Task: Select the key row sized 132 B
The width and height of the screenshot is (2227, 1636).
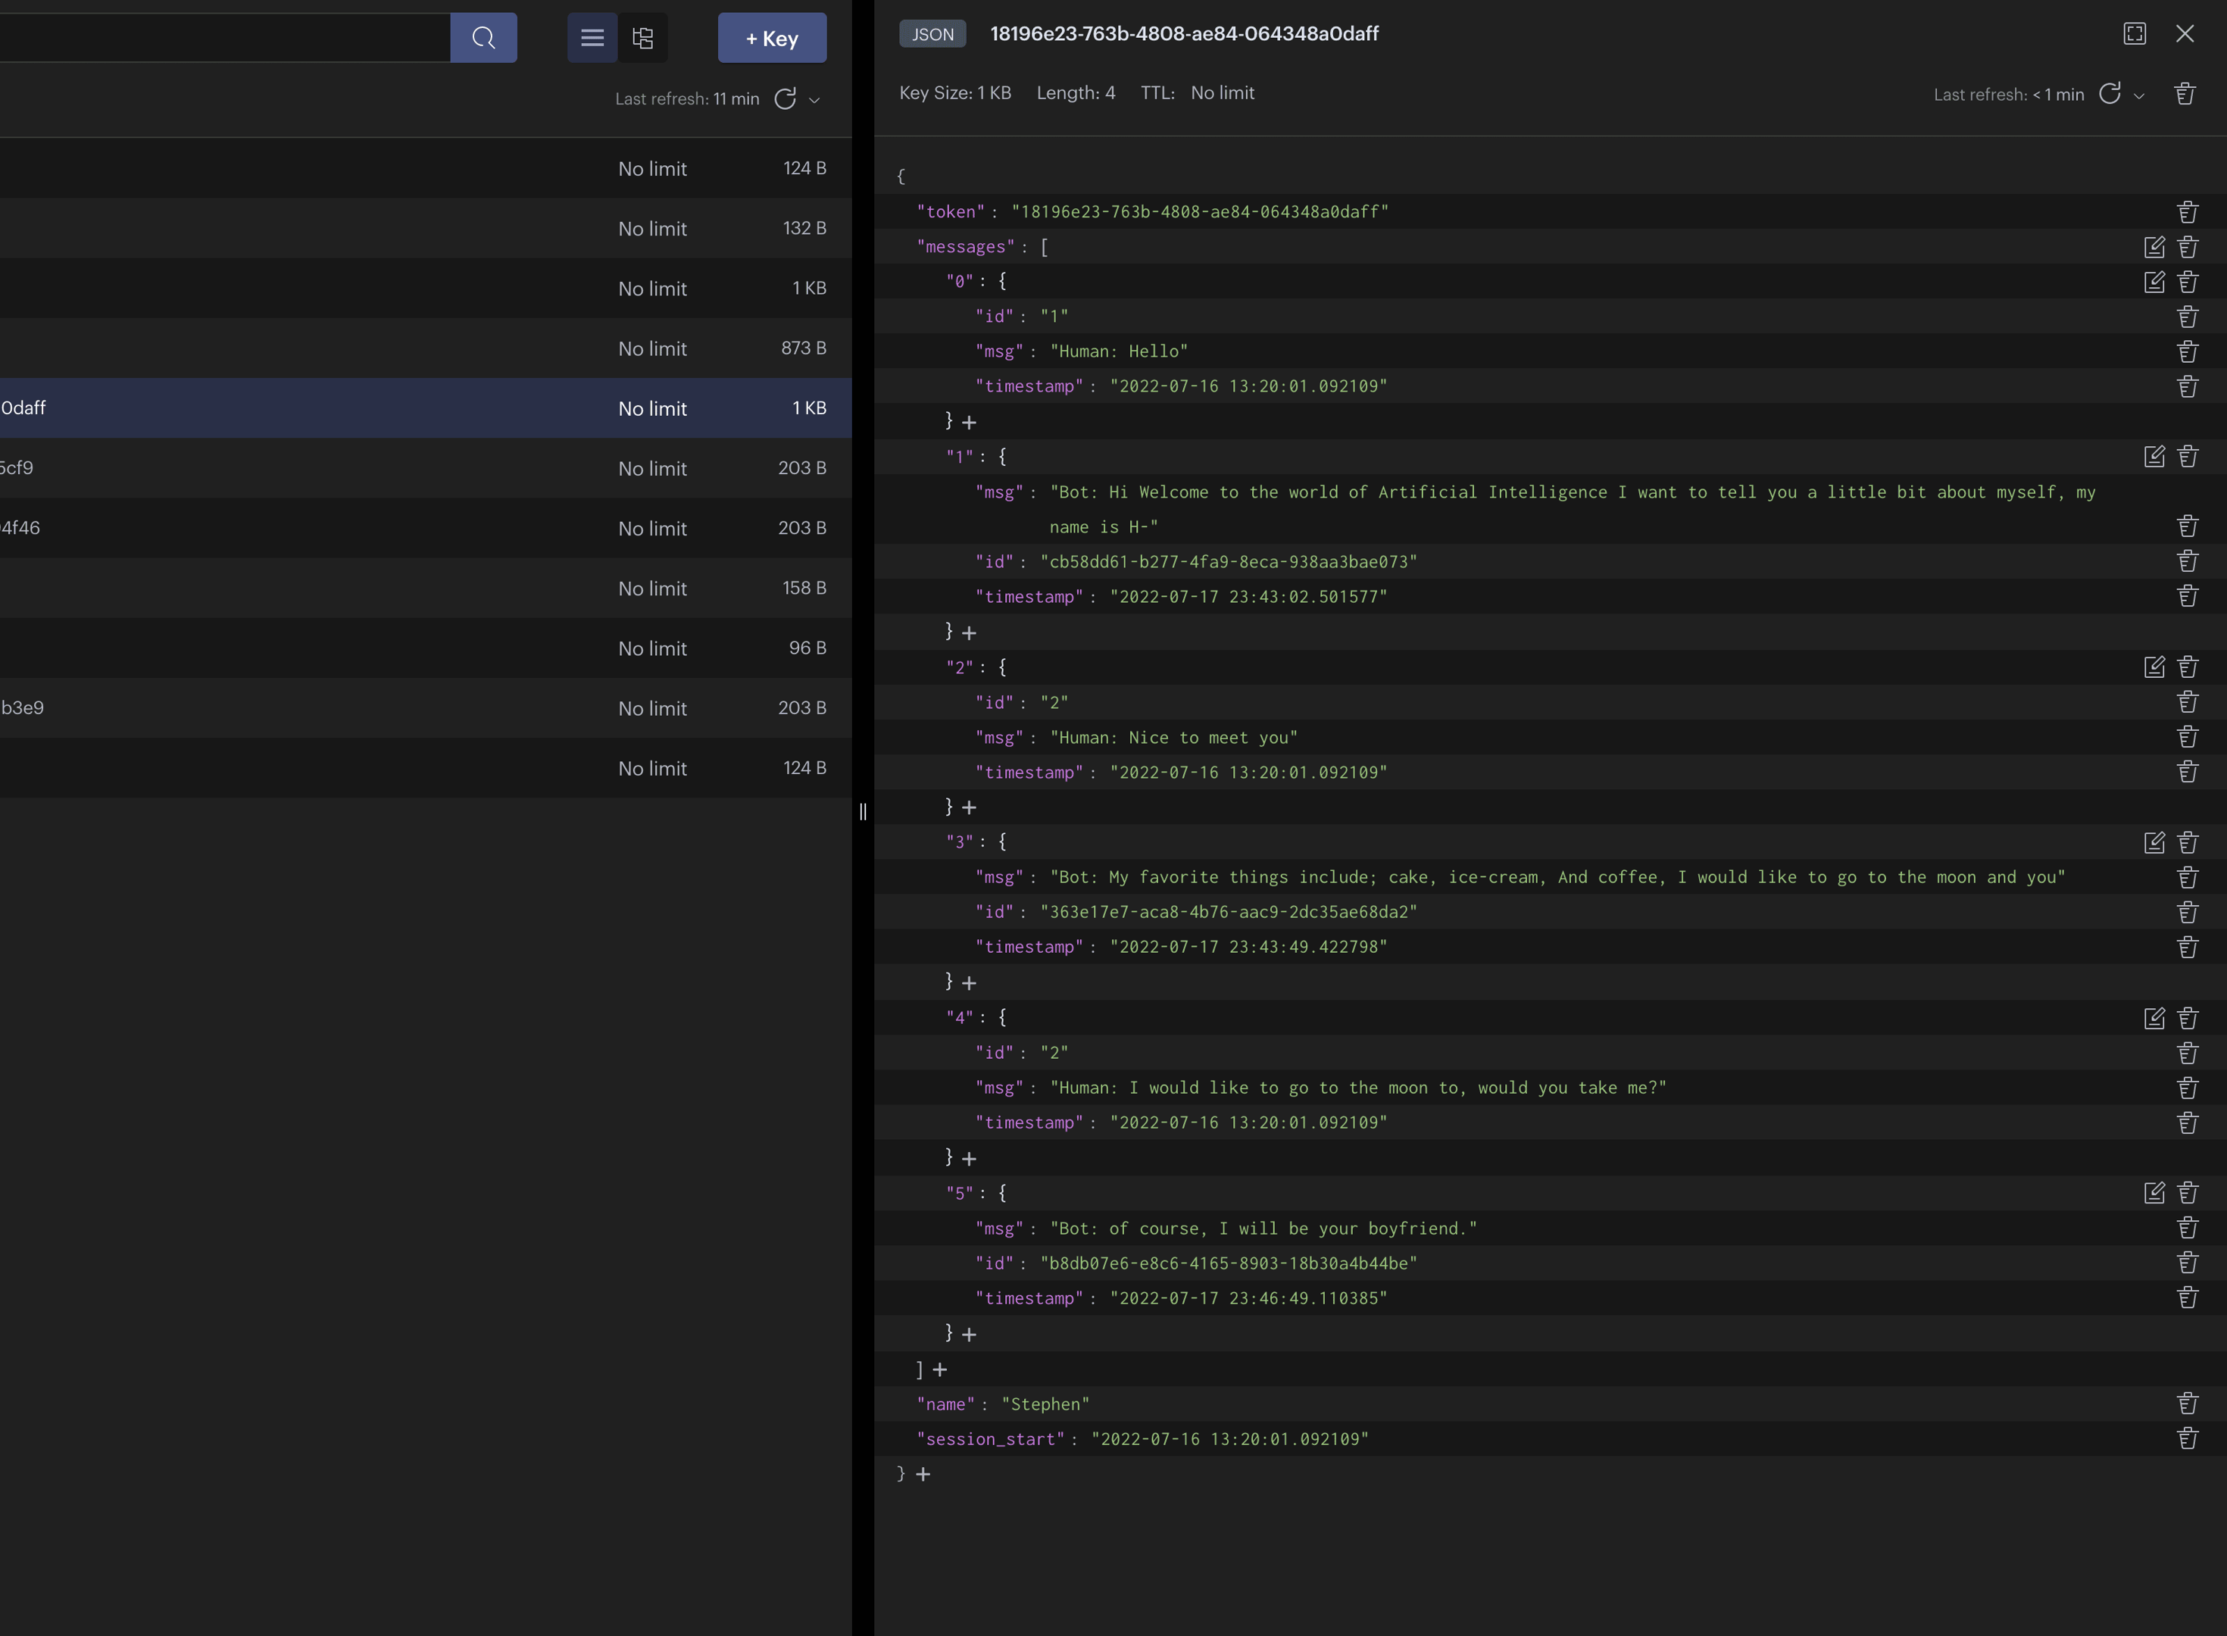Action: coord(426,228)
